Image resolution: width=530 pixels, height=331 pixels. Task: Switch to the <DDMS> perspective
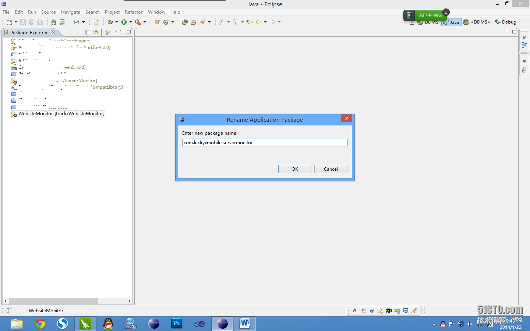tap(477, 22)
